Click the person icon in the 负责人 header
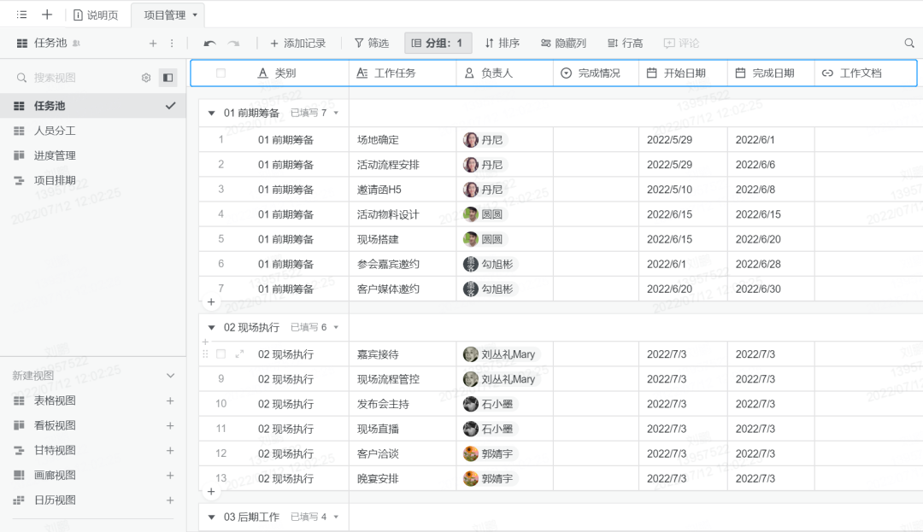 click(x=468, y=73)
